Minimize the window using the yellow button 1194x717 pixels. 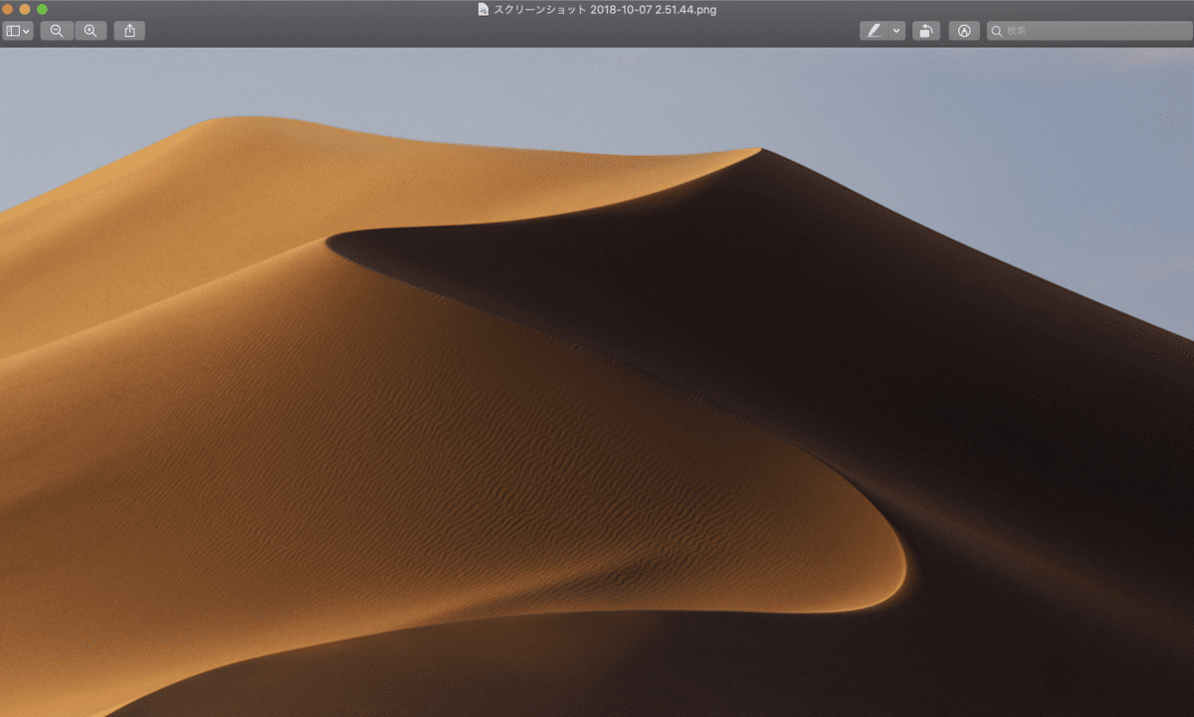click(25, 9)
